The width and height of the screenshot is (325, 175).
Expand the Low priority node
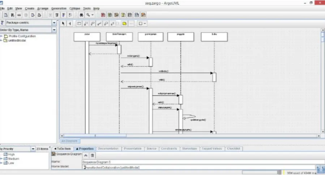tap(1, 163)
